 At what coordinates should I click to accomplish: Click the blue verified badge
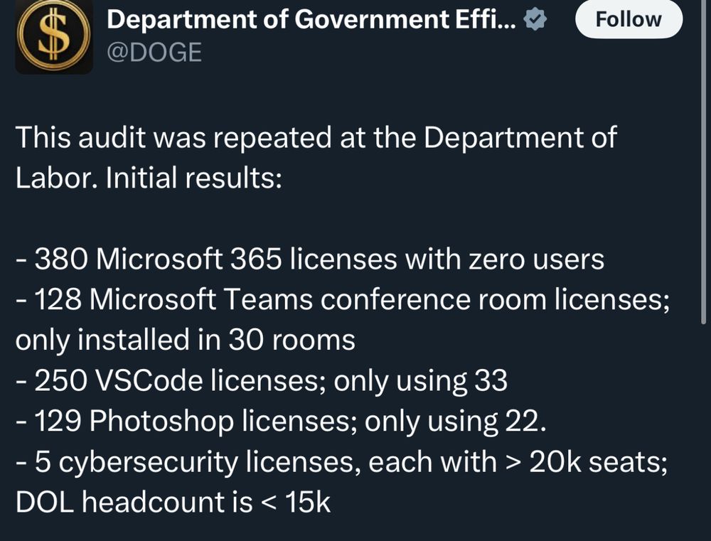point(535,21)
